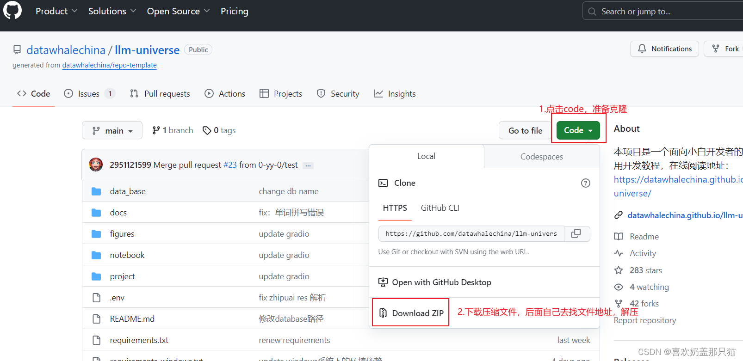Open the Insights tab

[x=395, y=93]
